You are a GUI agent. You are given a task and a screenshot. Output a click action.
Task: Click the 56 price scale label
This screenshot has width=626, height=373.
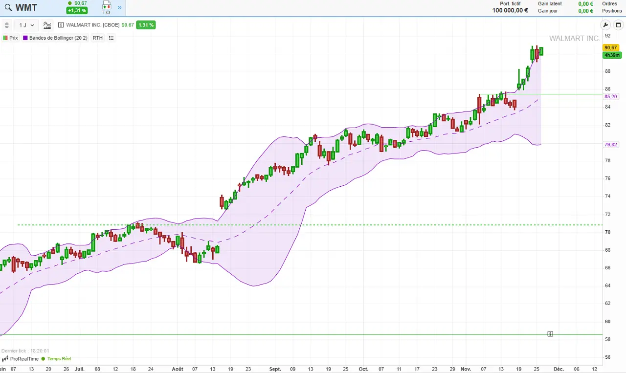pos(607,357)
